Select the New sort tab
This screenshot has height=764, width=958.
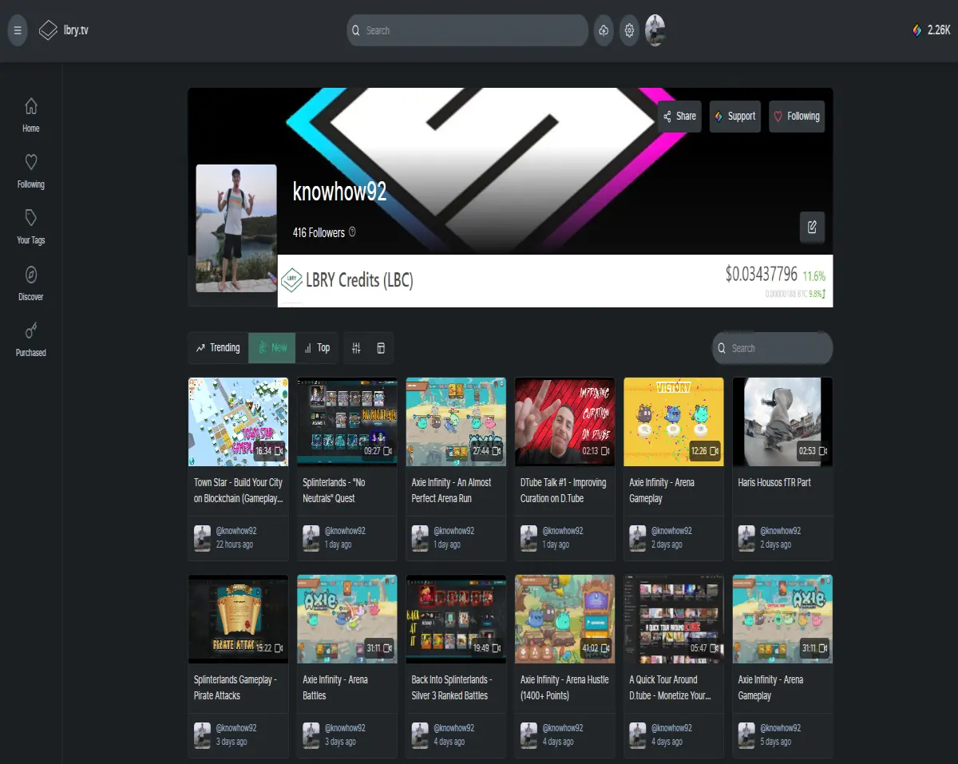pyautogui.click(x=272, y=348)
